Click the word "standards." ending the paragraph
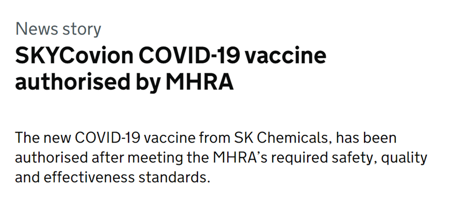 (174, 178)
